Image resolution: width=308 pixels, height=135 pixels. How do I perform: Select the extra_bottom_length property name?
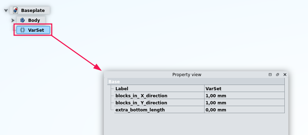[140, 110]
